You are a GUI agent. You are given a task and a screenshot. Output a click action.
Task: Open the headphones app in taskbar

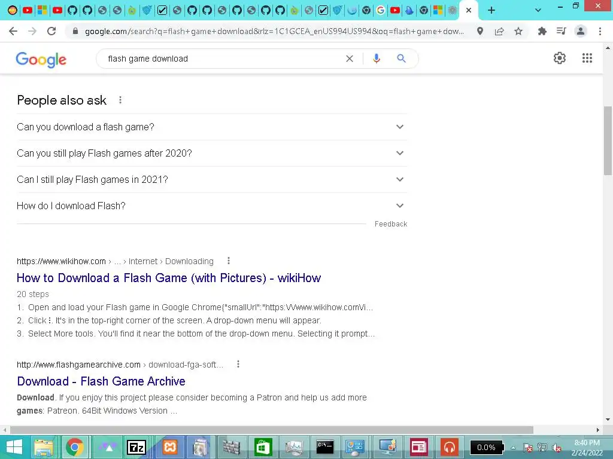tap(449, 447)
